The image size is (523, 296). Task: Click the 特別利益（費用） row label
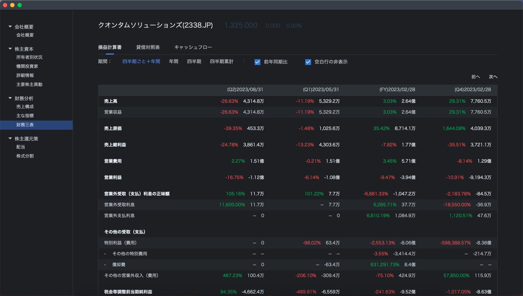coord(121,243)
